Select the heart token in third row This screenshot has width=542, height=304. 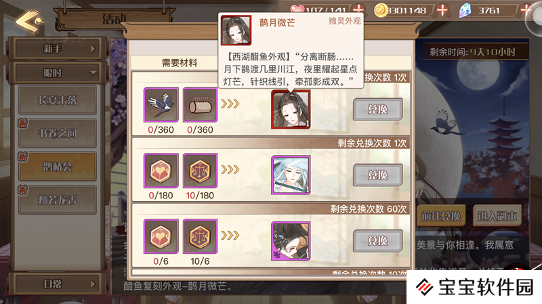pos(161,236)
